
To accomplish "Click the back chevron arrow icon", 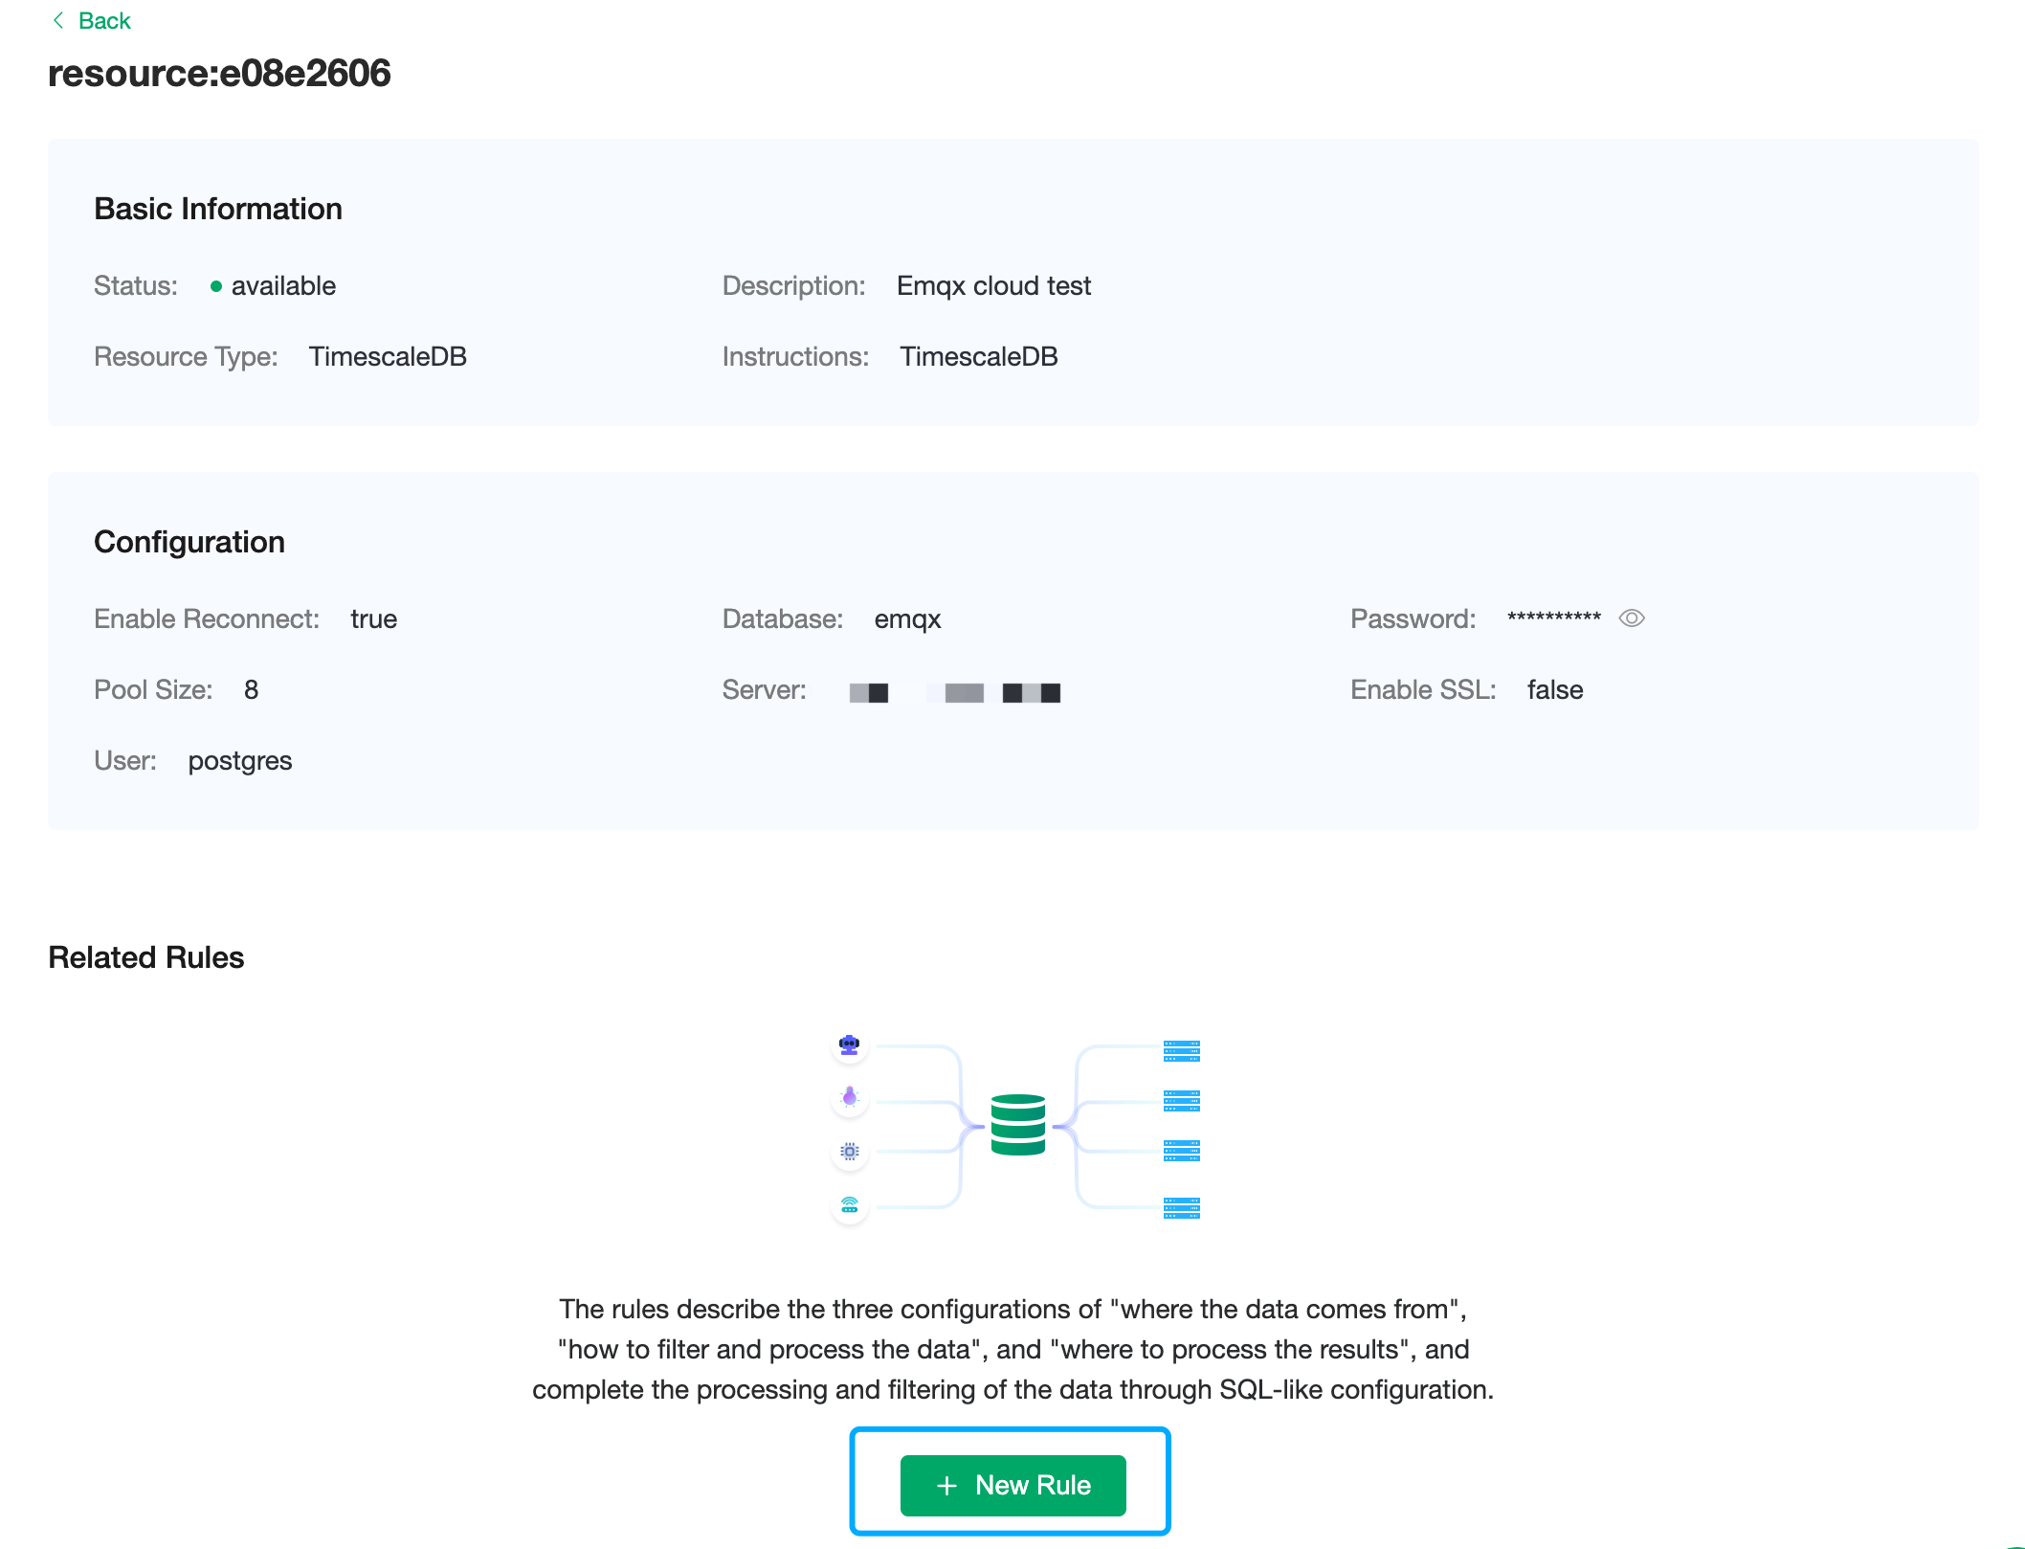I will pyautogui.click(x=58, y=20).
